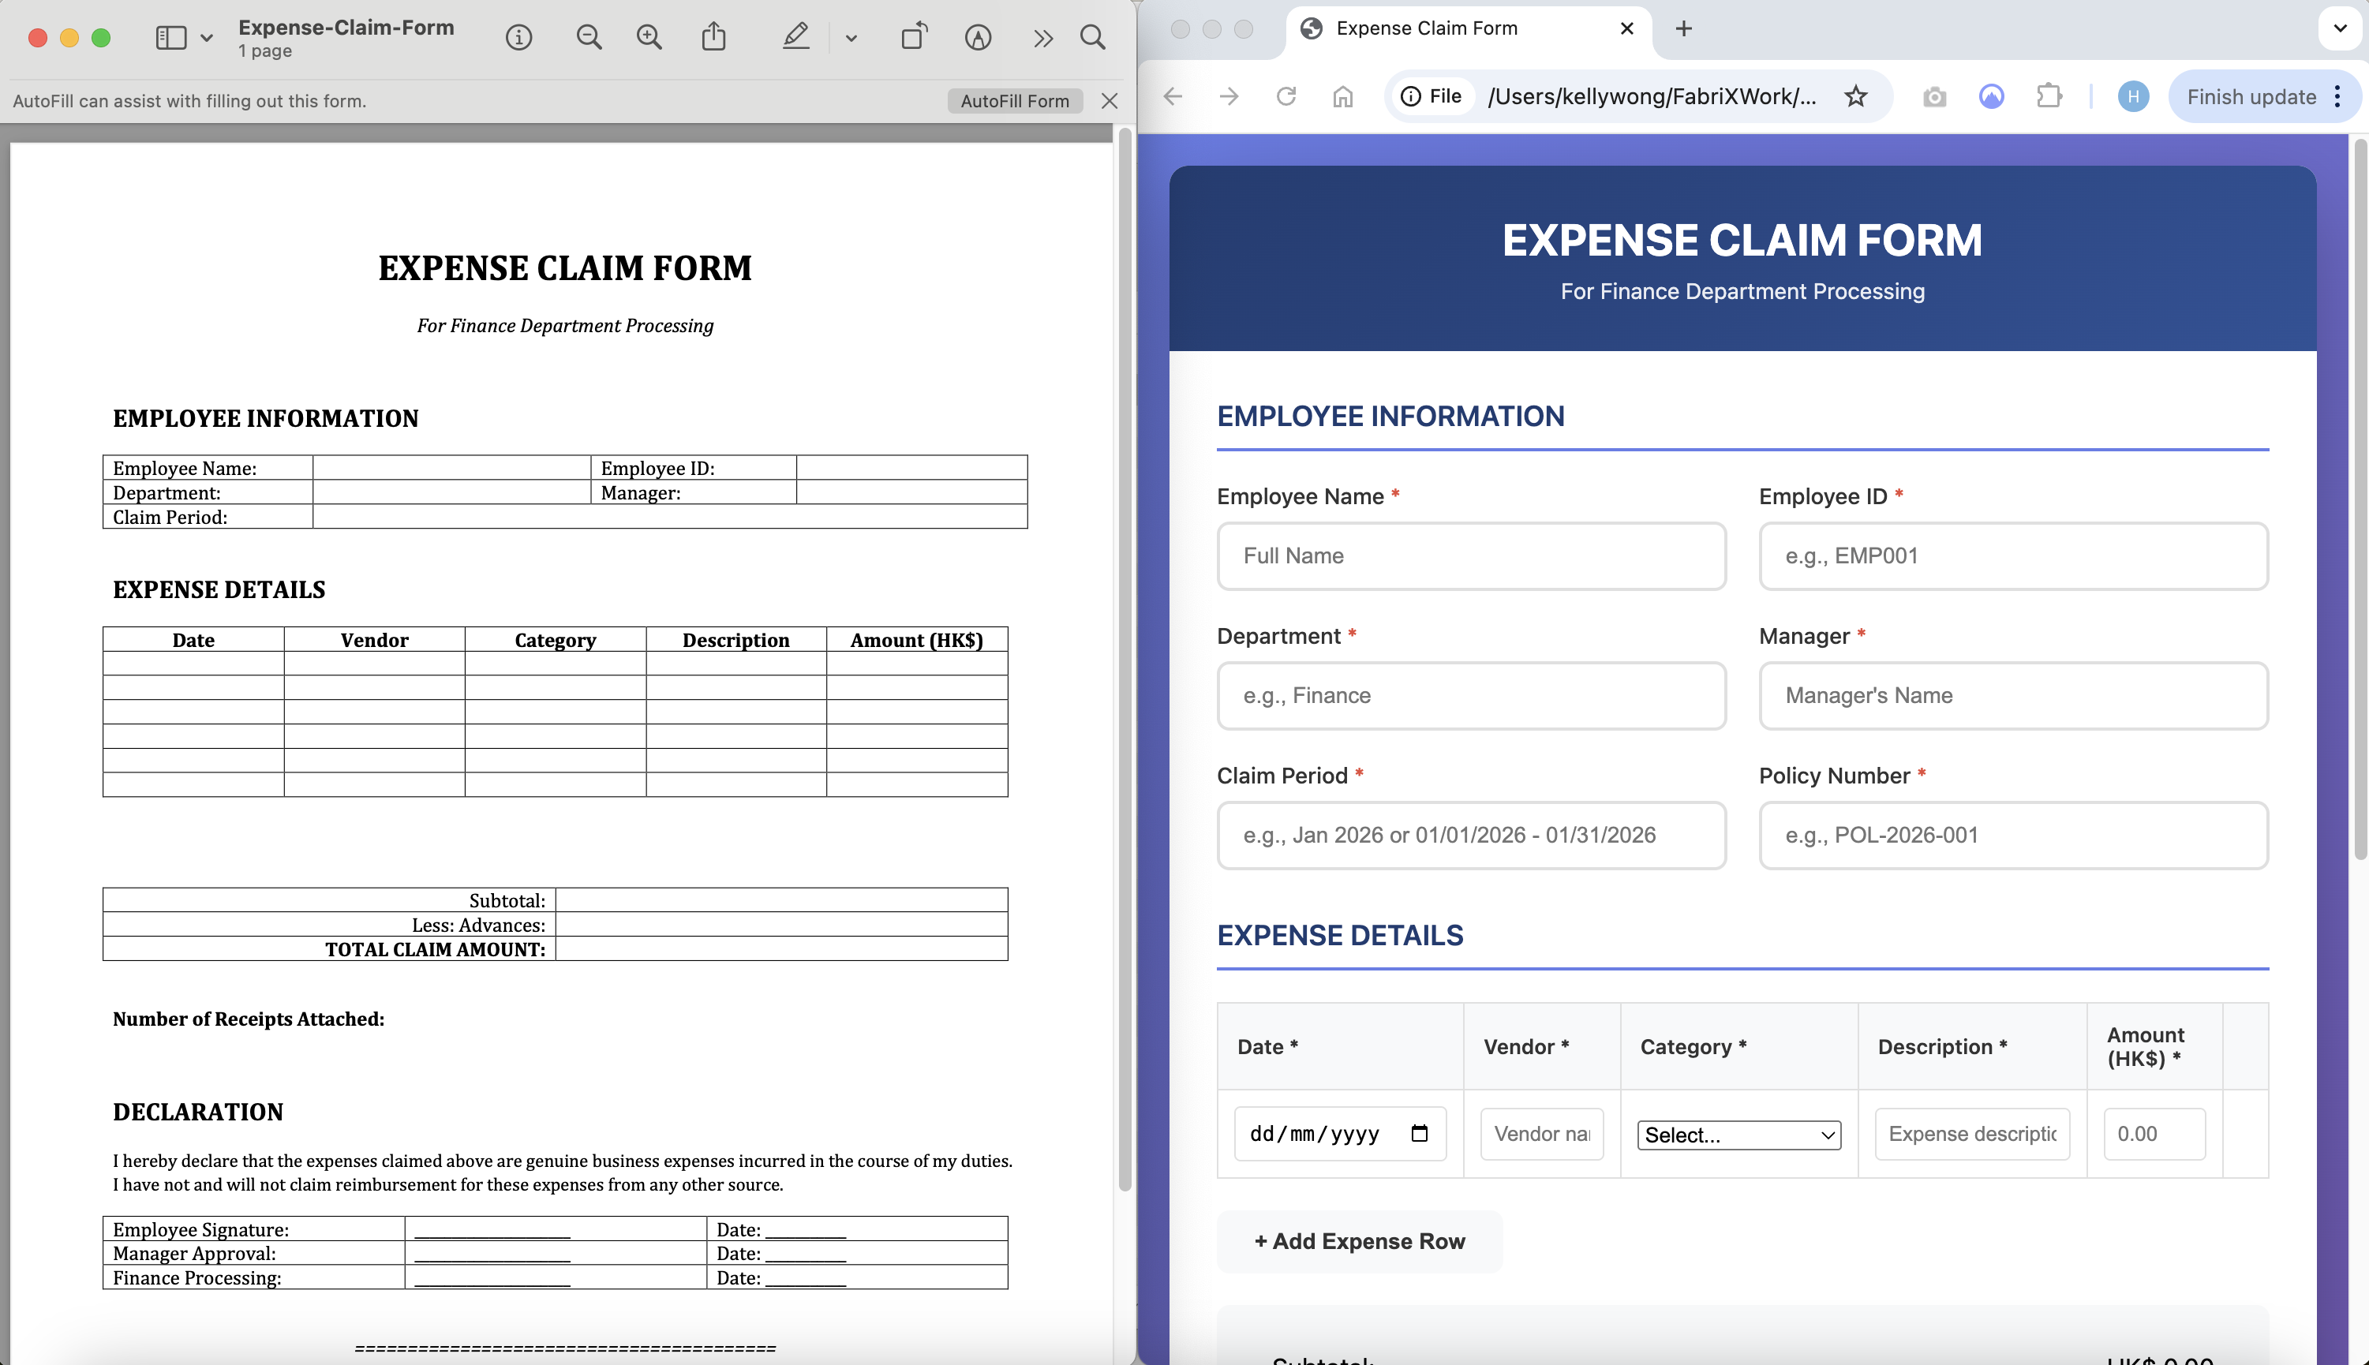Reload the Expense Claim Form page
Image resolution: width=2369 pixels, height=1365 pixels.
point(1287,95)
